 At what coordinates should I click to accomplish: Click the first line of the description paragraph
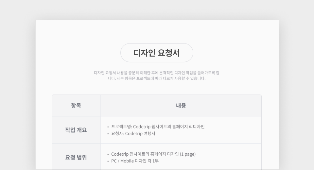157,73
